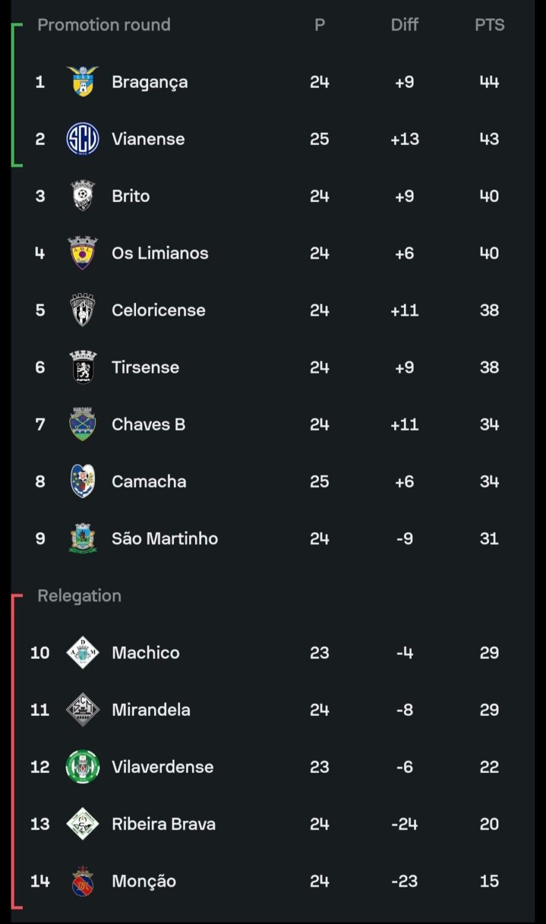Select the Vianense SCV badge icon
The image size is (546, 924).
coord(82,138)
